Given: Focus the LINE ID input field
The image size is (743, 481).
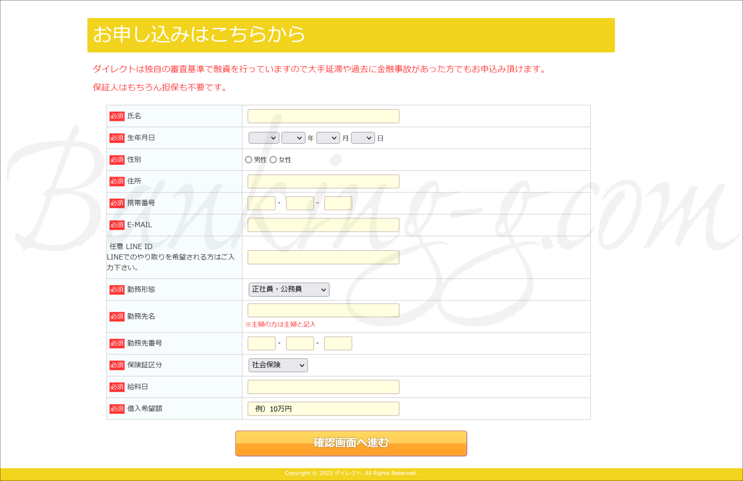Looking at the screenshot, I should (x=323, y=257).
